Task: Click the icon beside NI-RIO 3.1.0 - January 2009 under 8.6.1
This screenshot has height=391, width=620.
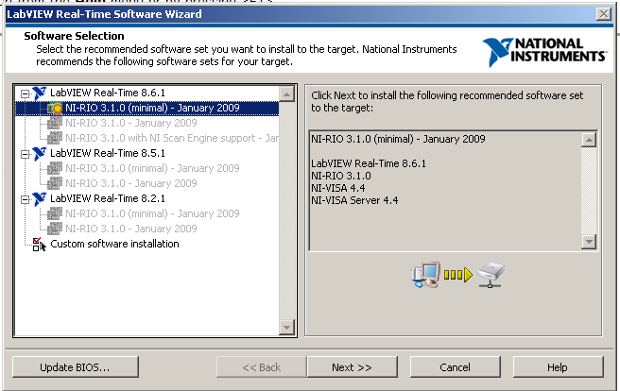Action: pos(55,123)
